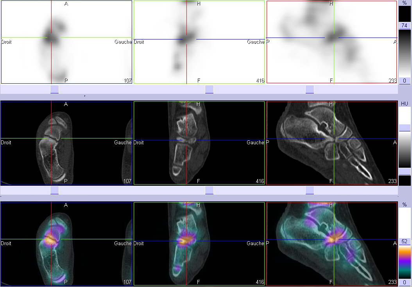
Task: Click slice slider thumb under CT sagittal view
Action: (x=310, y=190)
